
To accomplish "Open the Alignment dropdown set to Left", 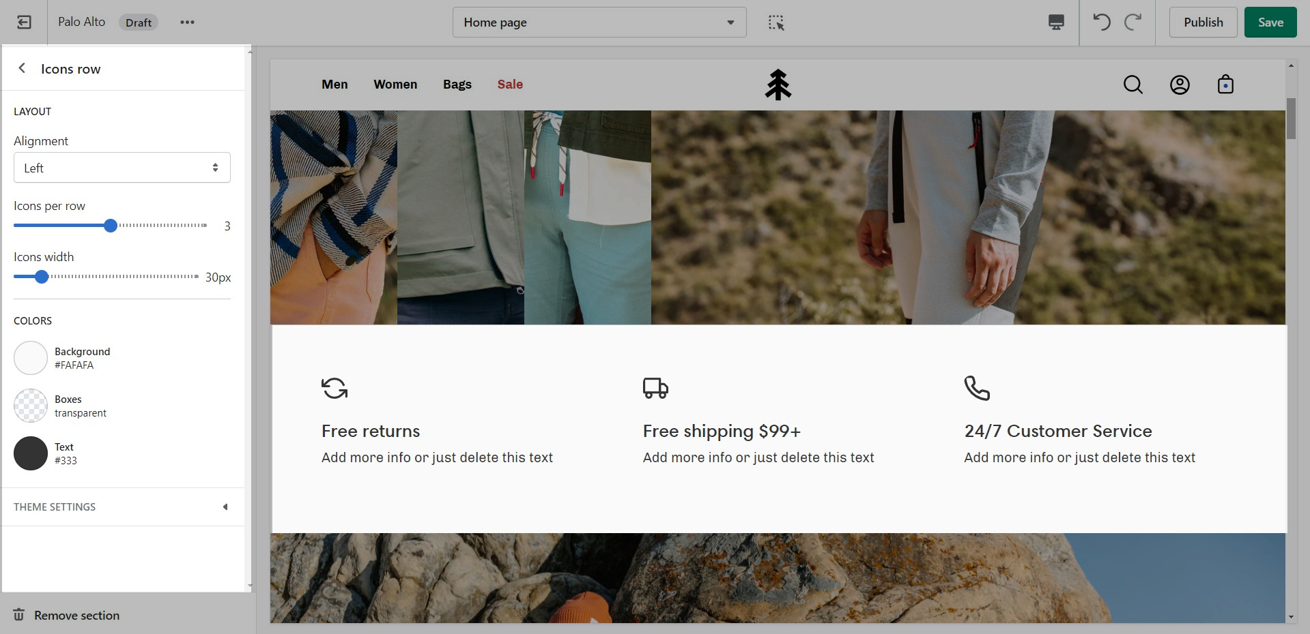I will pos(122,168).
